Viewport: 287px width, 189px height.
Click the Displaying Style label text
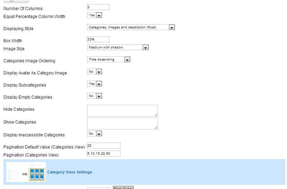pyautogui.click(x=18, y=29)
